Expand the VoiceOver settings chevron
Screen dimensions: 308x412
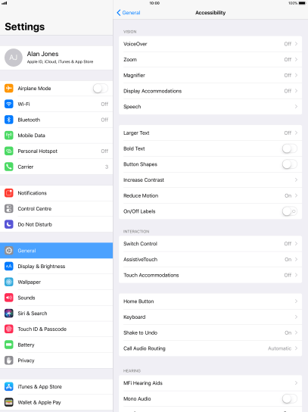pyautogui.click(x=296, y=44)
